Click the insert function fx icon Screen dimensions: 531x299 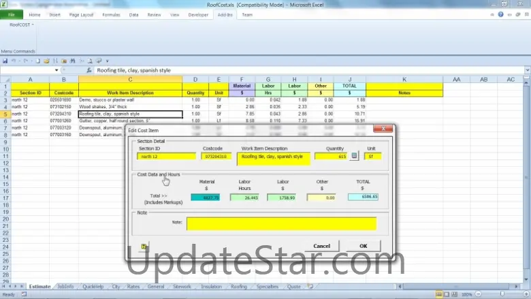(89, 70)
